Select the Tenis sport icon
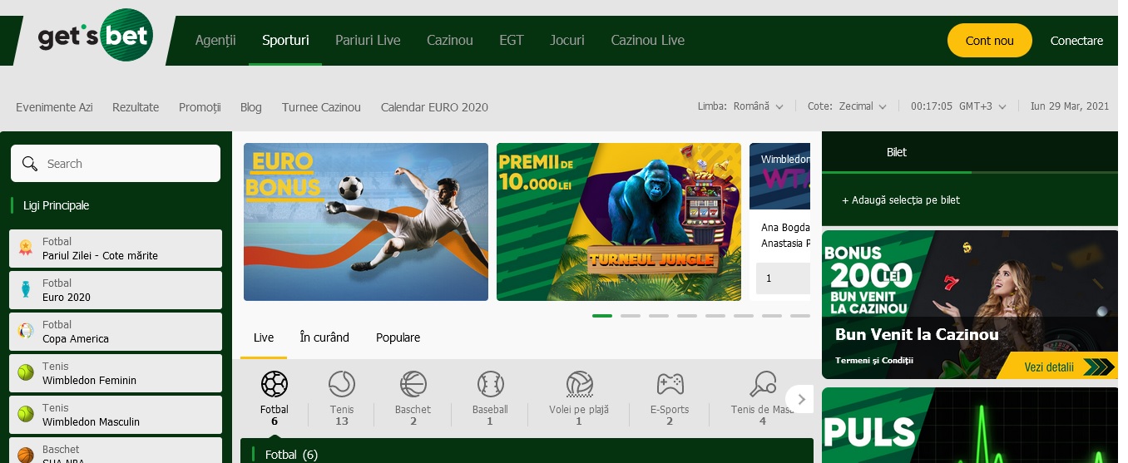Viewport: 1128px width, 463px height. 342,384
